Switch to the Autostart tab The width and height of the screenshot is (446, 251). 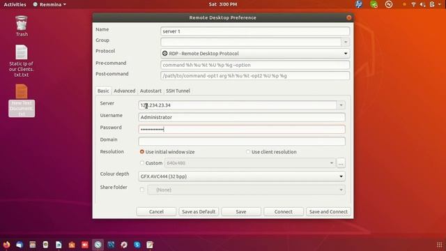point(151,91)
